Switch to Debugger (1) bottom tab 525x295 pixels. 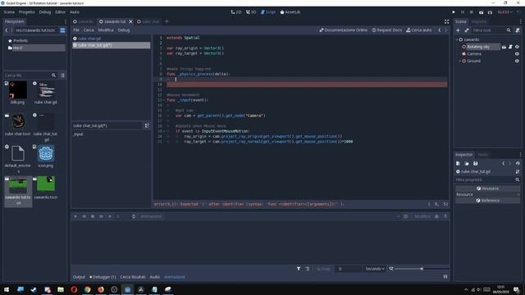point(103,277)
